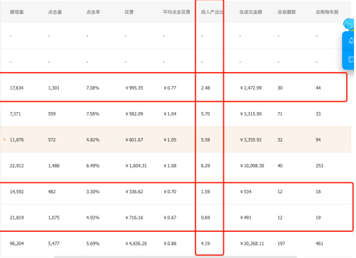The image size is (356, 258).
Task: Click the 总成交金额 column header
Action: (250, 12)
